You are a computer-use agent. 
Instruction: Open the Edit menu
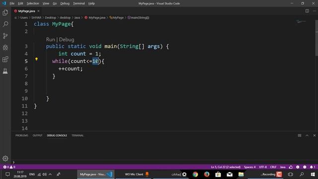pyautogui.click(x=20, y=3)
